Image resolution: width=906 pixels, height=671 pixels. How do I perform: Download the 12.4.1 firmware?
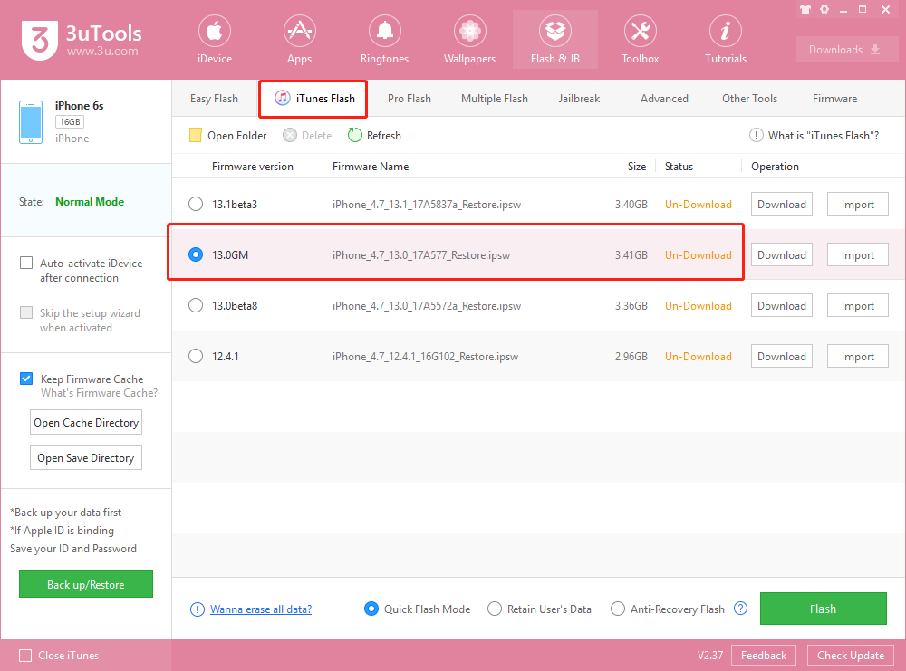782,357
